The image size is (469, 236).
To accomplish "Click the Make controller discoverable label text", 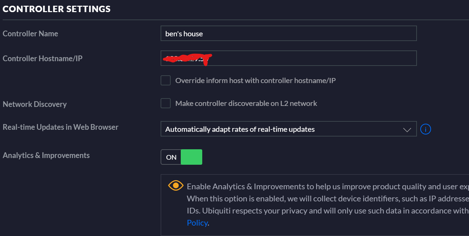I will [x=246, y=104].
